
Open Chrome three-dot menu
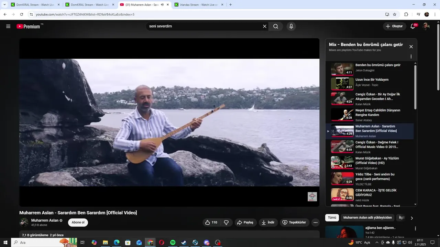tap(435, 14)
